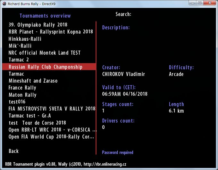
Task: Go Back from tournaments overview
Action: tap(13, 151)
